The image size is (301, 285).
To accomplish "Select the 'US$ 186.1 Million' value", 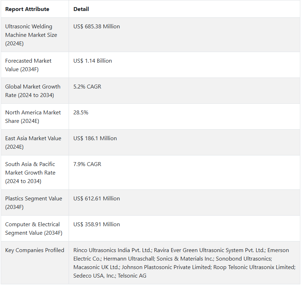I will pos(95,138).
